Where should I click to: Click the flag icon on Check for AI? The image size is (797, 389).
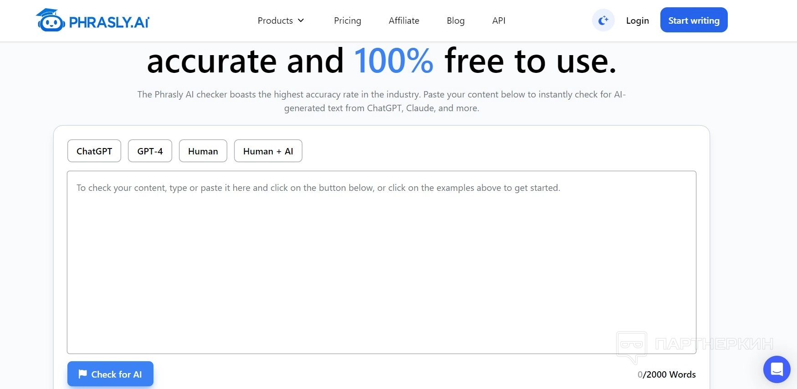click(82, 374)
